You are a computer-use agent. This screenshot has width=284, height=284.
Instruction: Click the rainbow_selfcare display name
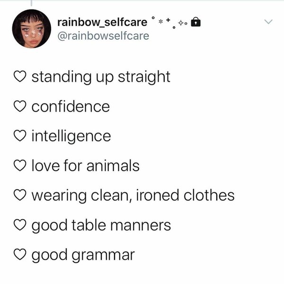tap(102, 22)
